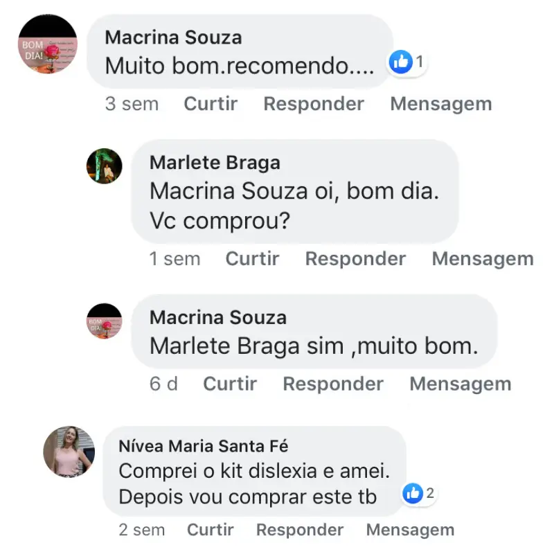
Task: Open Macrina Souza's top comment profile picture
Action: click(48, 44)
